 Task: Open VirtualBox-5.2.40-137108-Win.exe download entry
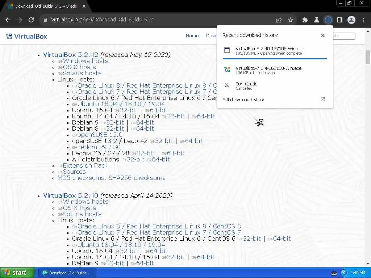pos(275,51)
